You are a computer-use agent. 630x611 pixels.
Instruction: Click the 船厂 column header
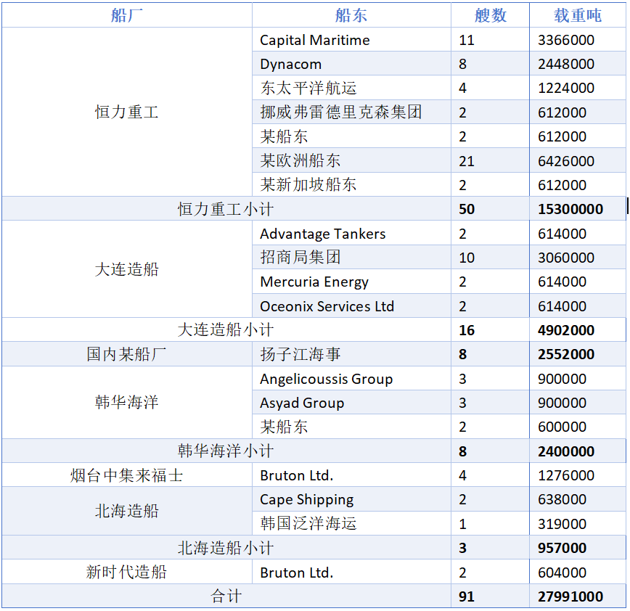(126, 15)
